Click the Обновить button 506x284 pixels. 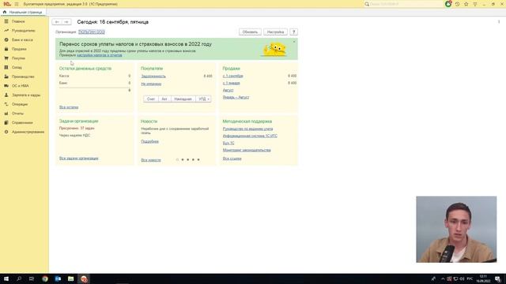pyautogui.click(x=250, y=32)
